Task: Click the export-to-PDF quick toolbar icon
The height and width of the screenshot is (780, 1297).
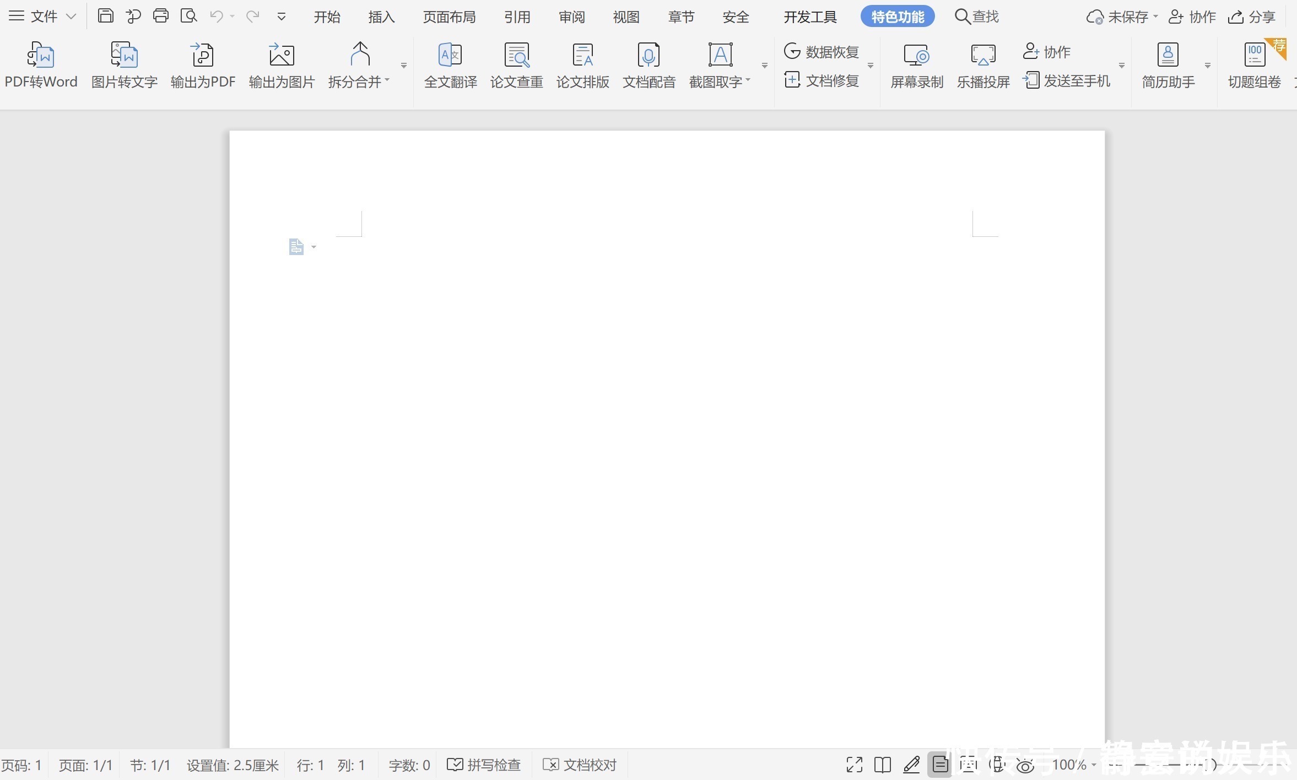Action: pyautogui.click(x=133, y=17)
